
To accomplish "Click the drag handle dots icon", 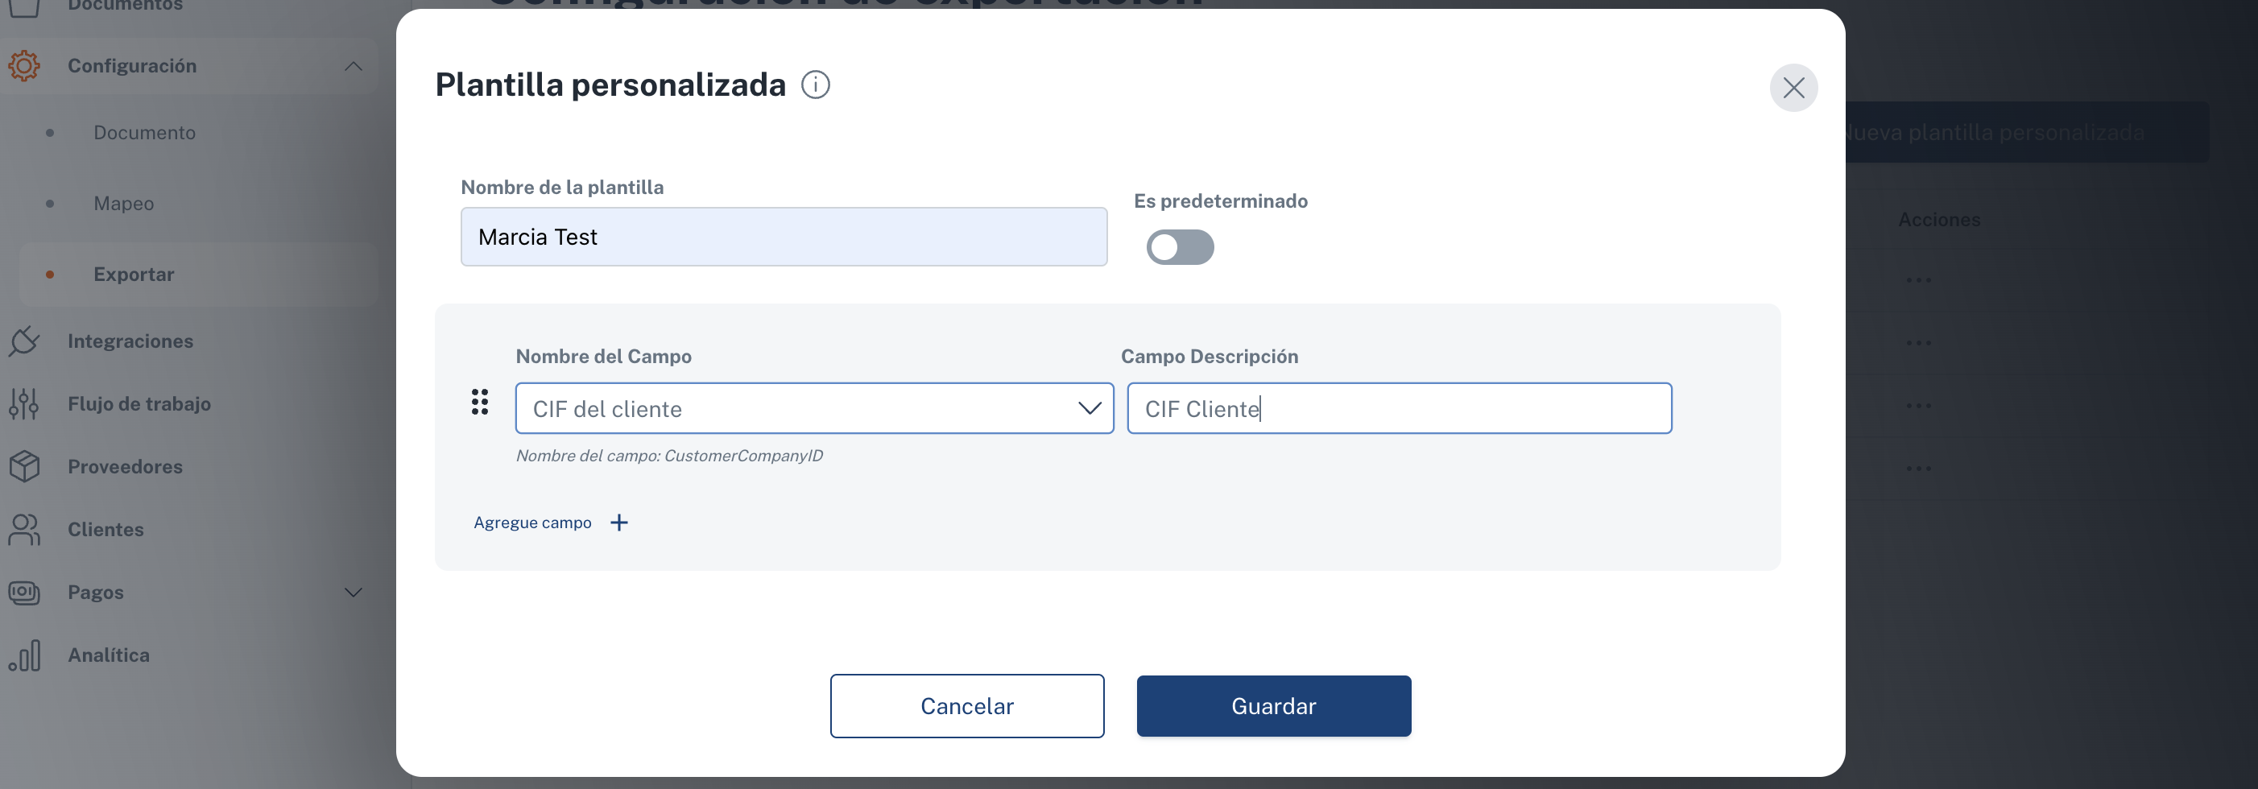I will tap(479, 403).
